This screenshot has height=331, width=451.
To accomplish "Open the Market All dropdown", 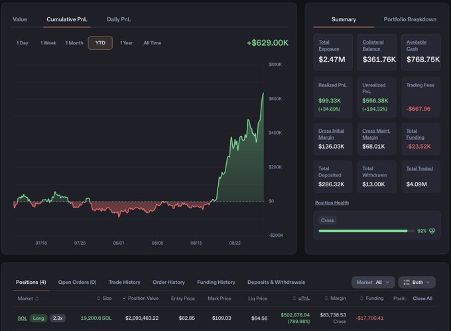I will coord(373,283).
